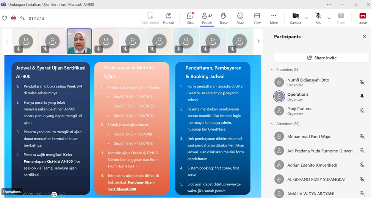Viewport: 371px width, 198px height.
Task: Show next participants in video strip
Action: [x=258, y=41]
